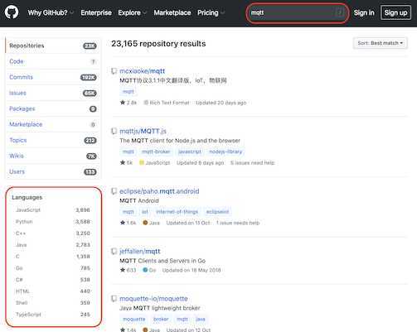Screen dimensions: 417x332
Task: Filter by Go language
Action: pos(52,268)
